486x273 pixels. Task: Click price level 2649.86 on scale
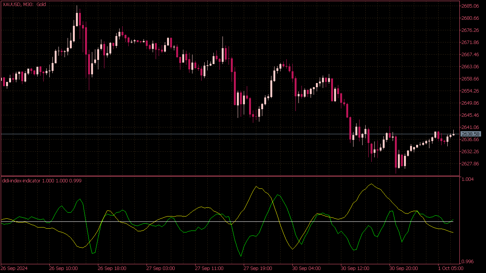pyautogui.click(x=470, y=103)
